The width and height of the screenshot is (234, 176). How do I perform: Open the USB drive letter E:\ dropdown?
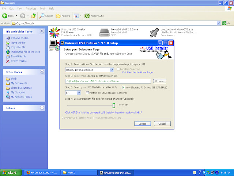(79, 93)
